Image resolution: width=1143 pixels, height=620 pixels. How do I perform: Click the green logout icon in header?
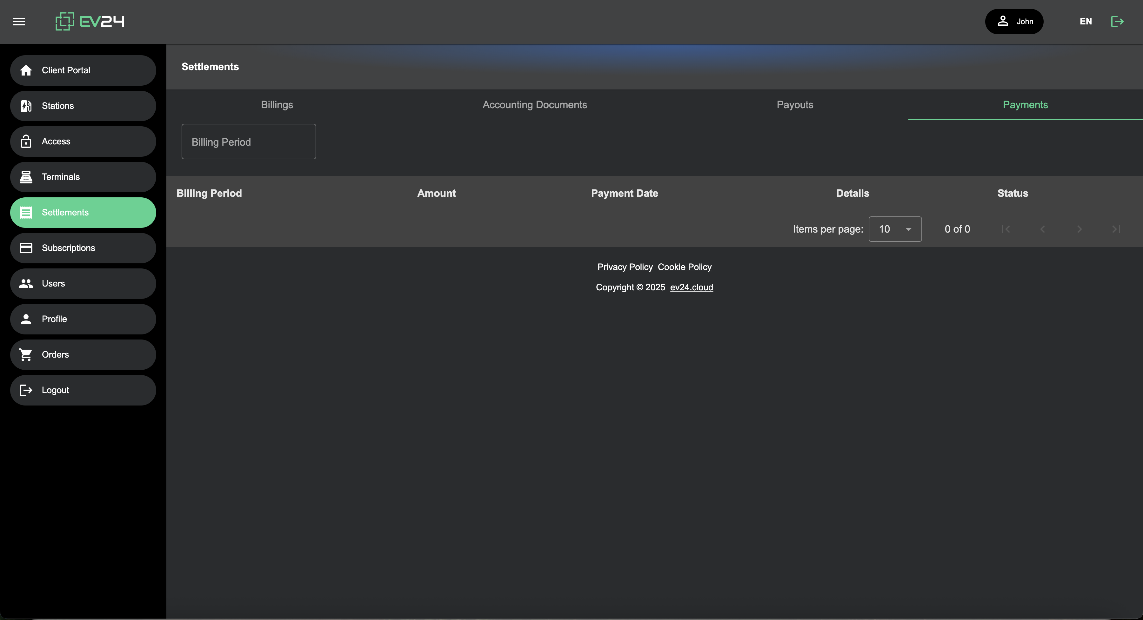(1117, 21)
